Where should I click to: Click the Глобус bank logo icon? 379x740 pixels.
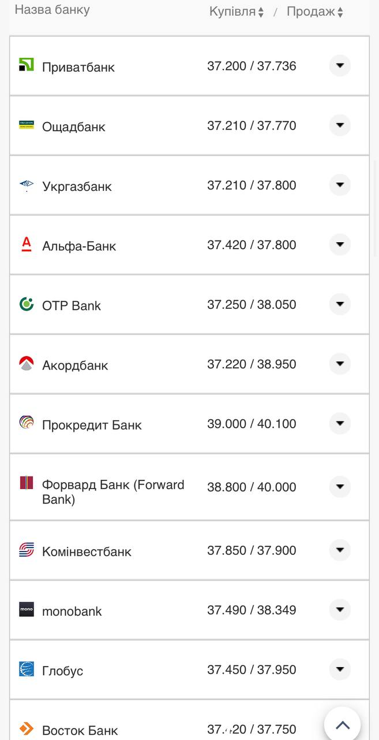27,669
